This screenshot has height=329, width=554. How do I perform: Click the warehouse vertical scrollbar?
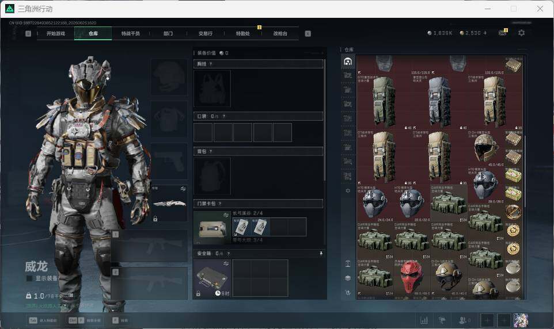525,171
